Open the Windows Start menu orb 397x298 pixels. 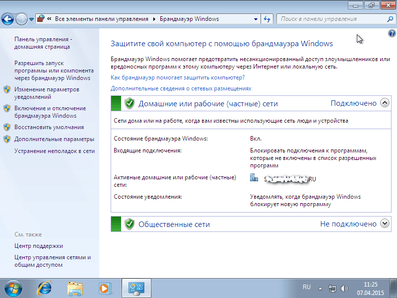13,289
